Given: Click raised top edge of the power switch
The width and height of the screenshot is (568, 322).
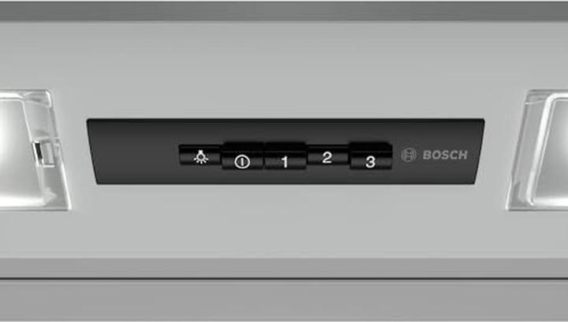Looking at the screenshot, I should (x=242, y=147).
